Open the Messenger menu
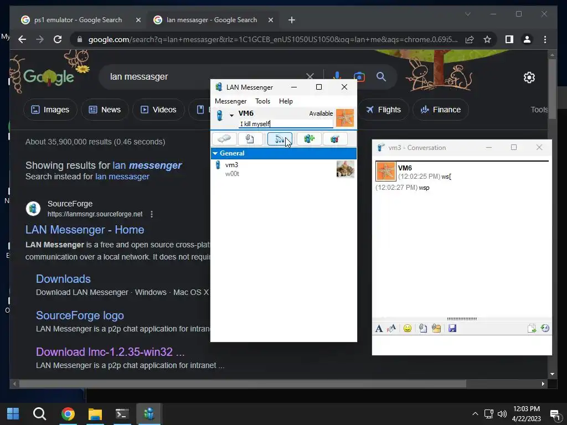The width and height of the screenshot is (567, 425). click(230, 101)
